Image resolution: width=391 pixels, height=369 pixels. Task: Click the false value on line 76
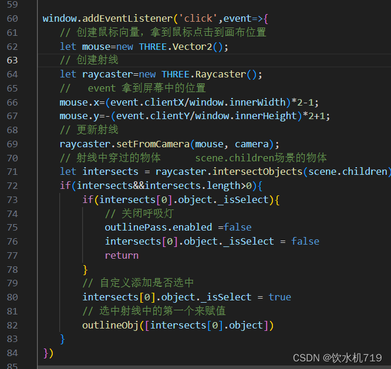[x=305, y=242]
